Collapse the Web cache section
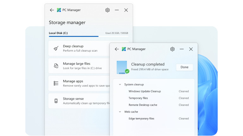 tap(120, 112)
